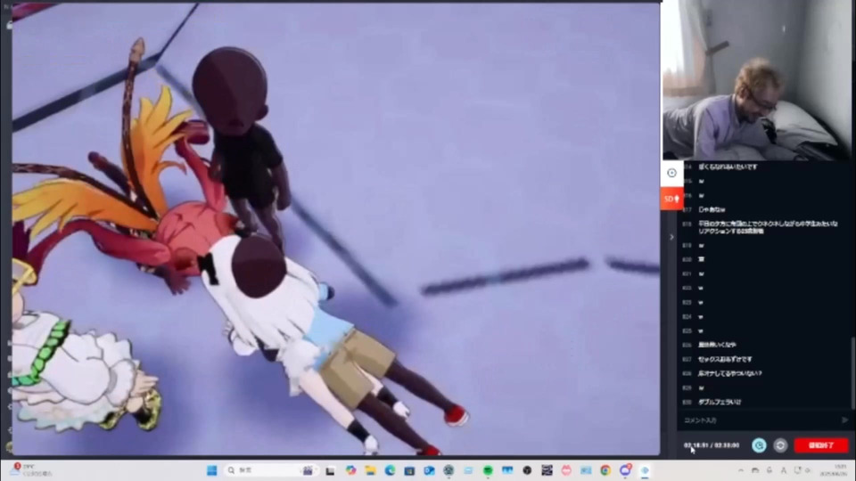Show hidden system tray icons

(741, 470)
